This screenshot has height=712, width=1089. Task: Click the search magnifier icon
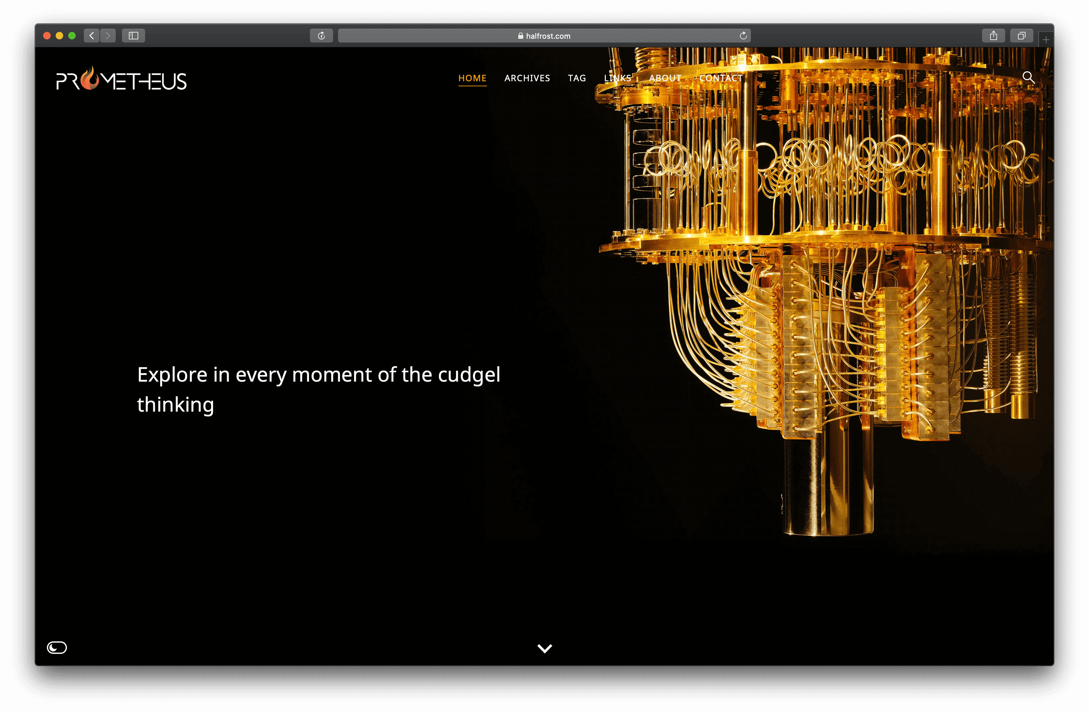pyautogui.click(x=1028, y=77)
